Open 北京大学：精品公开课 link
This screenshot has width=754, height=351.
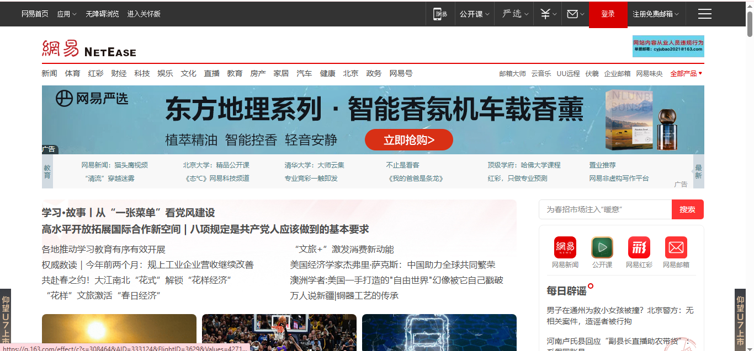[x=216, y=165]
